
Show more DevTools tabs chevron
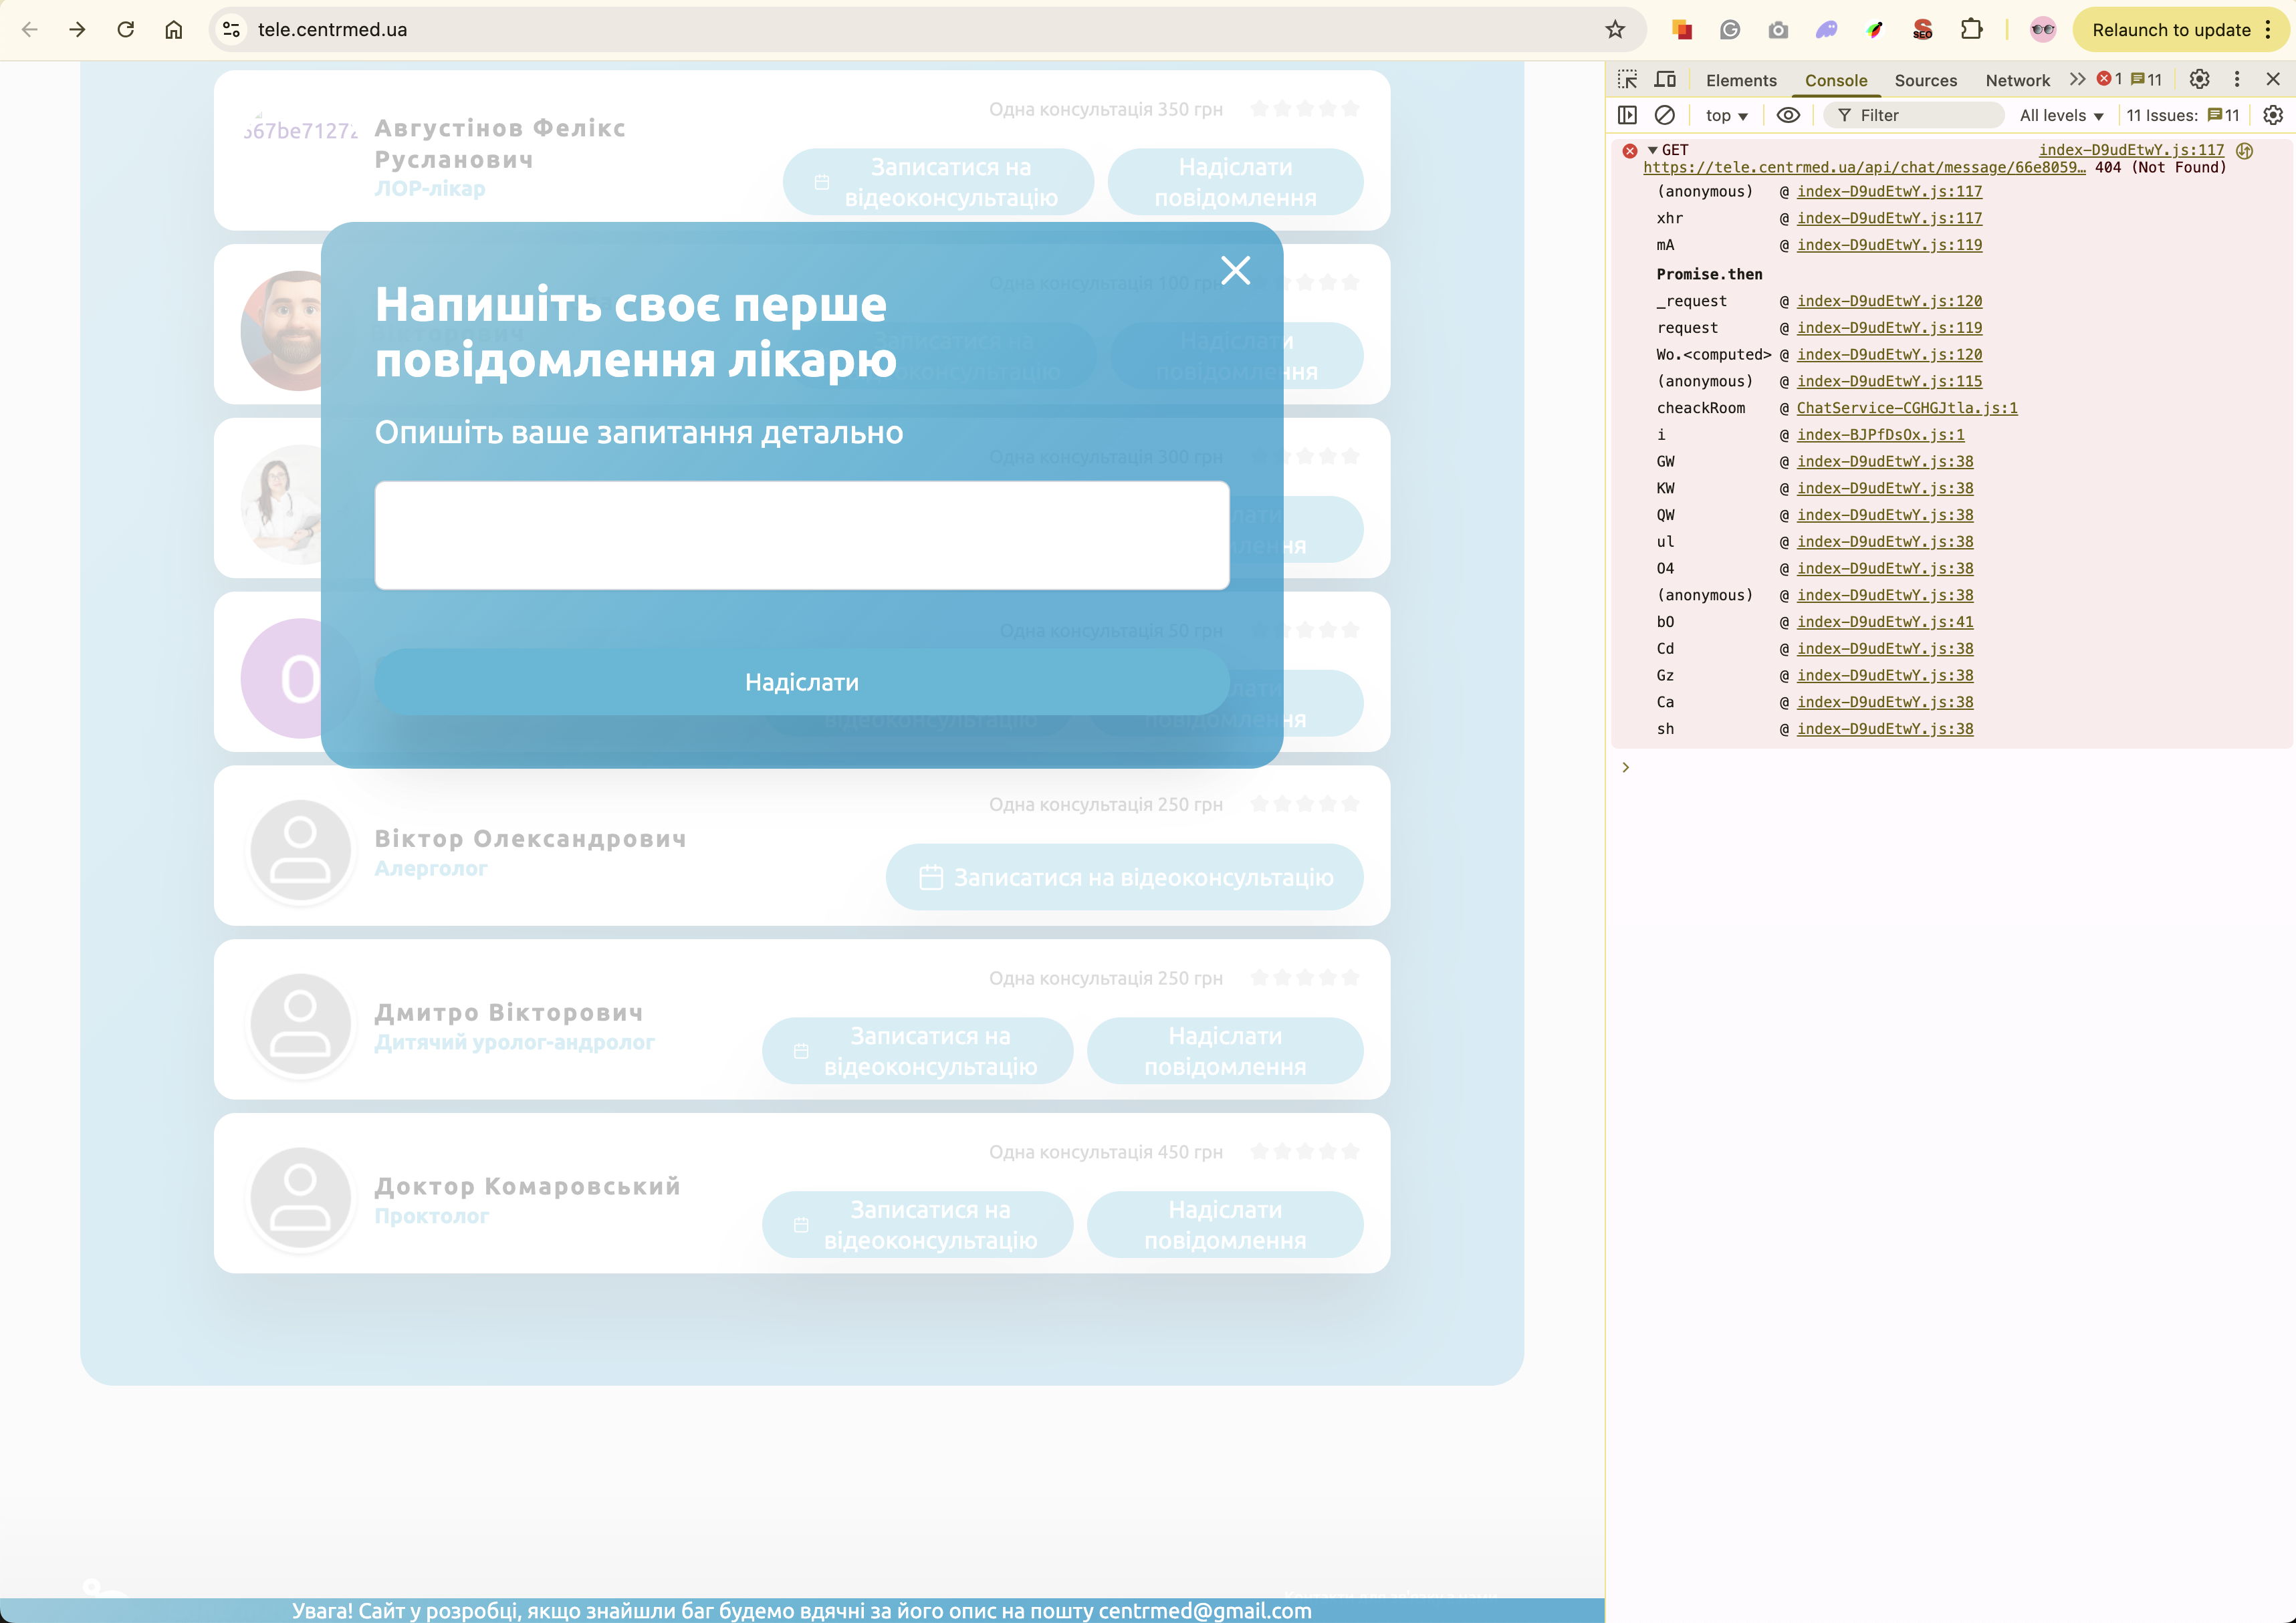[x=2077, y=79]
